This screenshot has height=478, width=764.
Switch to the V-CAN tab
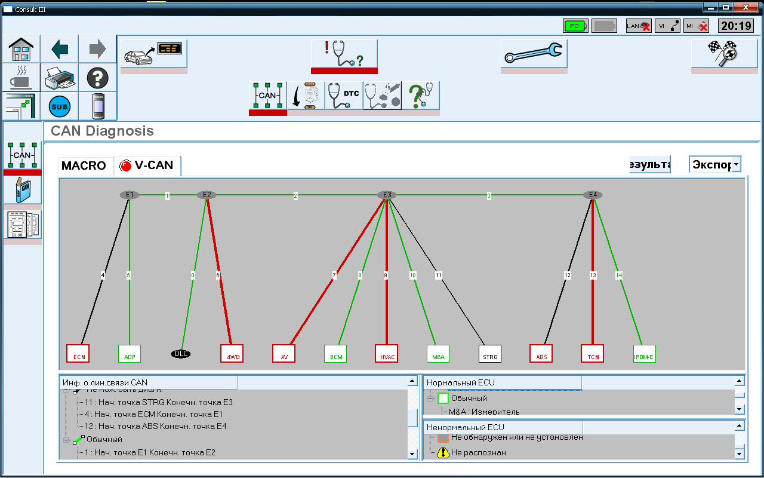pyautogui.click(x=147, y=166)
